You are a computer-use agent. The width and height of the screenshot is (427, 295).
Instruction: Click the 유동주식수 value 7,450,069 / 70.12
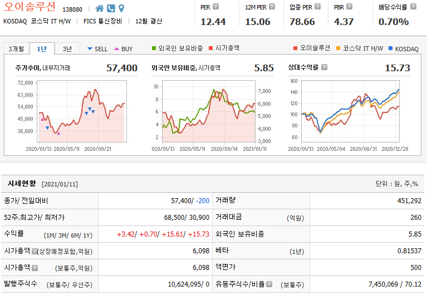tap(395, 284)
